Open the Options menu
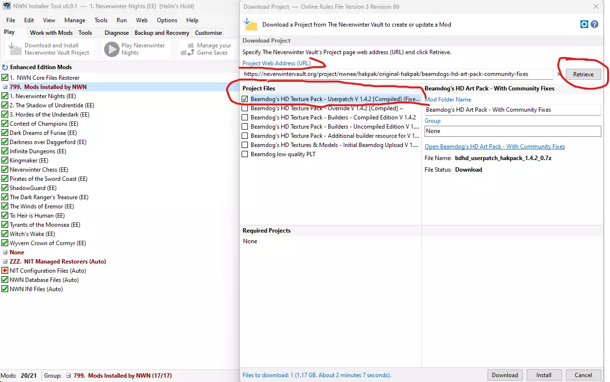Viewport: 610px width, 382px height. tap(167, 20)
